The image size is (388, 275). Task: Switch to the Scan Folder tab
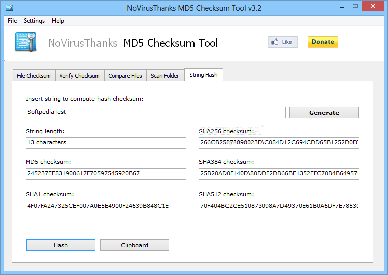pos(165,76)
